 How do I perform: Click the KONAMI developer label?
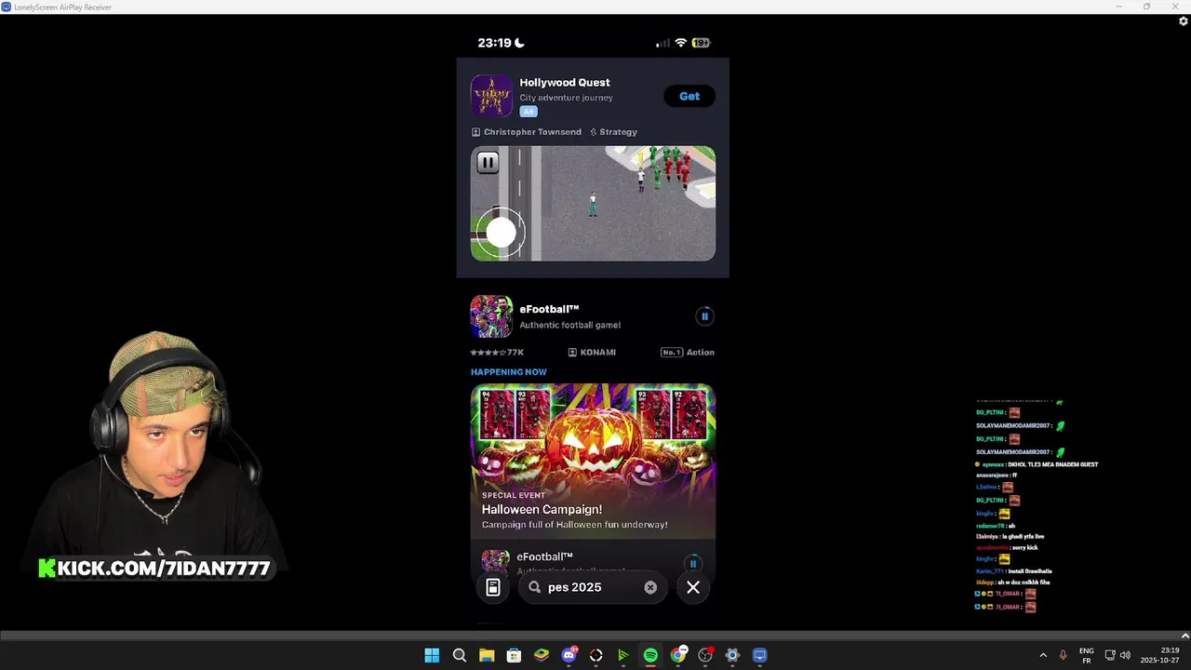(592, 353)
